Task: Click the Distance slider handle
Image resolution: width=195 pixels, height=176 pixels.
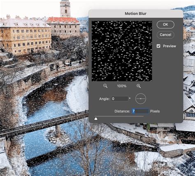Action: pos(96,118)
